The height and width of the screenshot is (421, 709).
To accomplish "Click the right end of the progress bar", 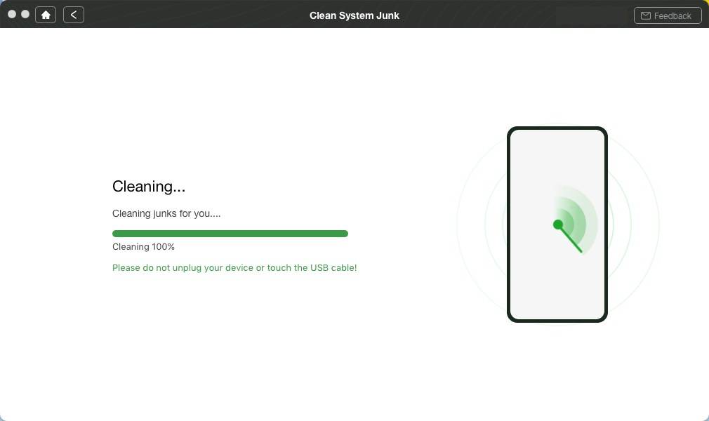I will point(344,234).
